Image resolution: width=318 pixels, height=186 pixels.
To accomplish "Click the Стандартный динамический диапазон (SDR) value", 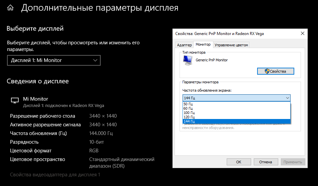I will pyautogui.click(x=122, y=163).
